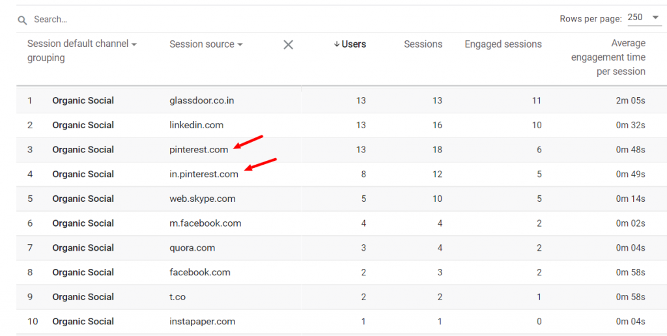Select pinterest.com in the source column
The image size is (667, 336).
coord(199,150)
